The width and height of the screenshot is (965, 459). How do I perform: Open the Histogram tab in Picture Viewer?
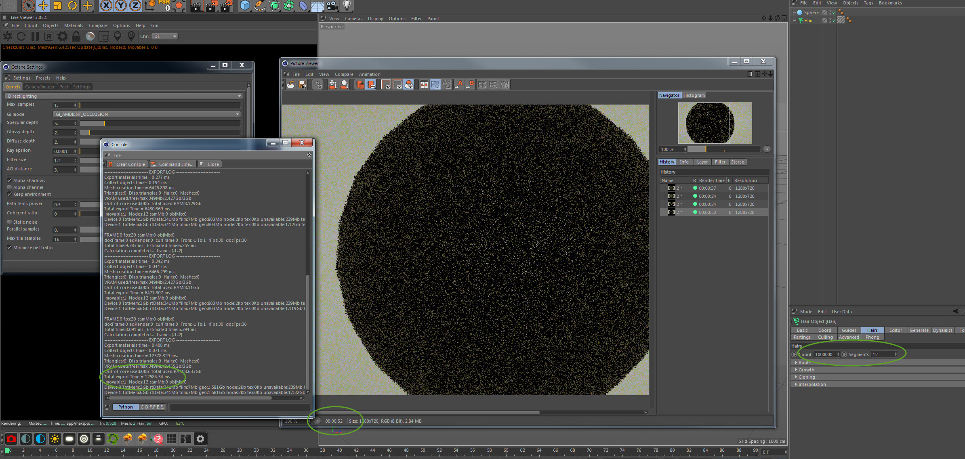[694, 95]
